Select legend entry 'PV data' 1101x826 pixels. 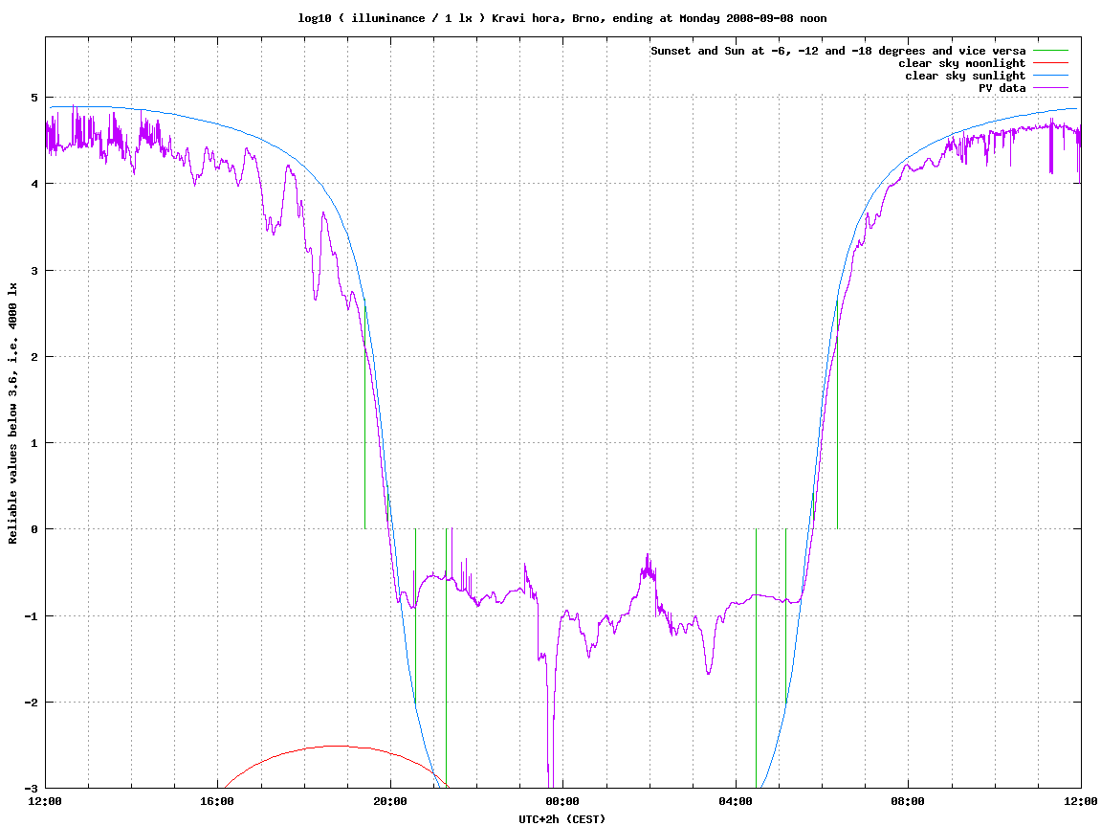1002,88
